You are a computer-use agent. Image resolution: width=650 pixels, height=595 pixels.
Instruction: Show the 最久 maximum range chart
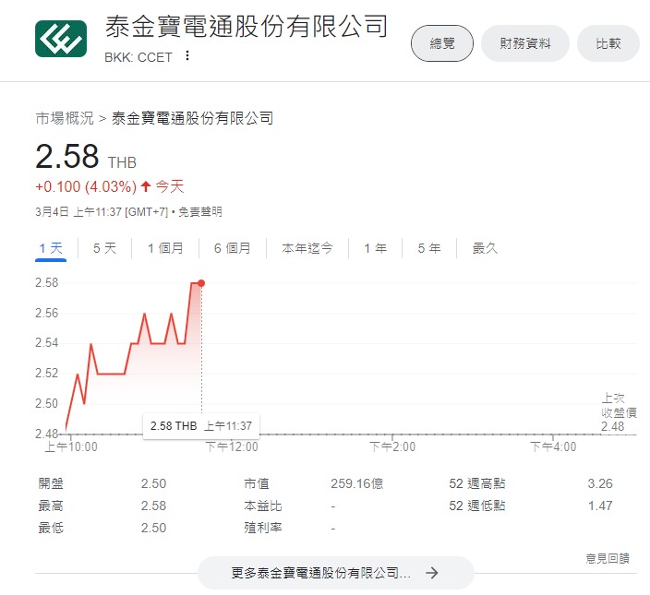point(485,248)
